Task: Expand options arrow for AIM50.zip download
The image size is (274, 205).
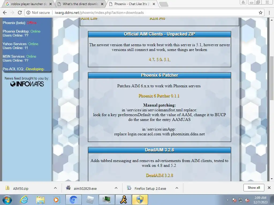Action: point(55,188)
